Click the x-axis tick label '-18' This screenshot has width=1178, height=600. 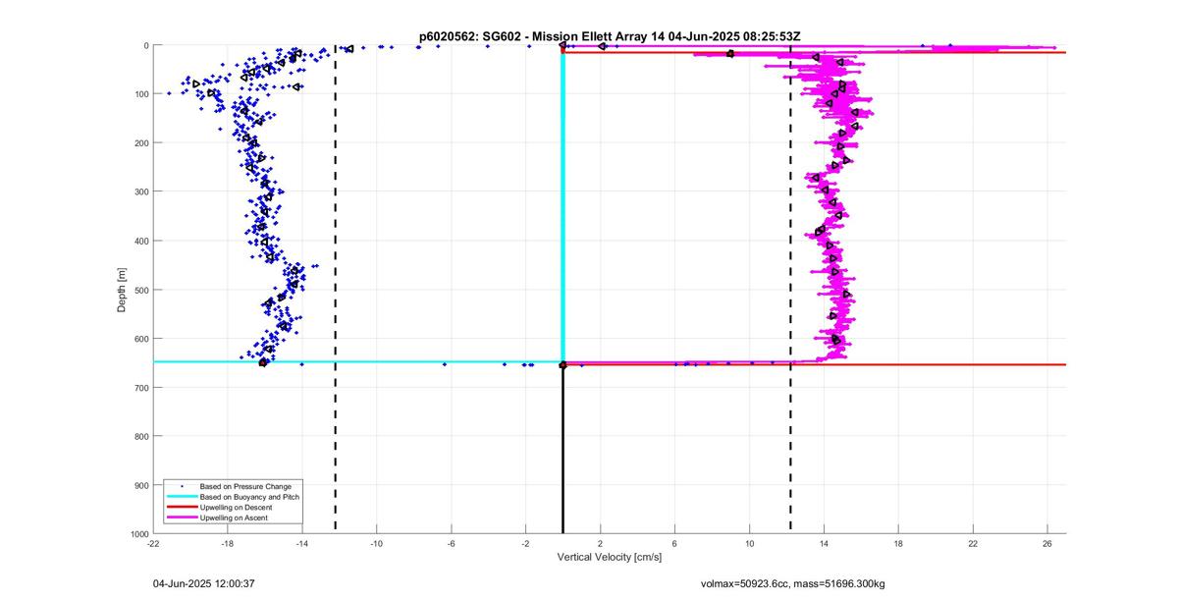coord(228,543)
